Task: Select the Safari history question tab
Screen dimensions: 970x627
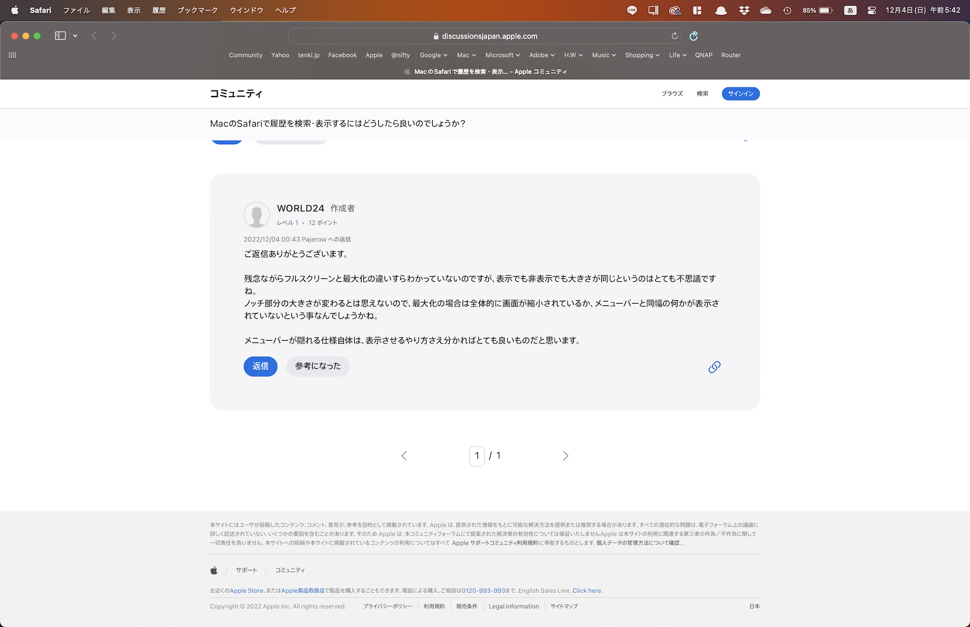Action: coord(485,71)
